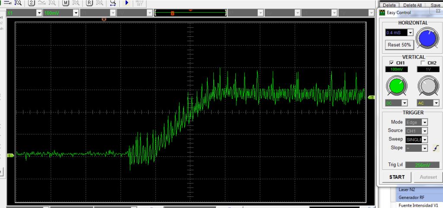The image size is (443, 208).
Task: Click the green CH1 vertical knob
Action: pyautogui.click(x=396, y=85)
